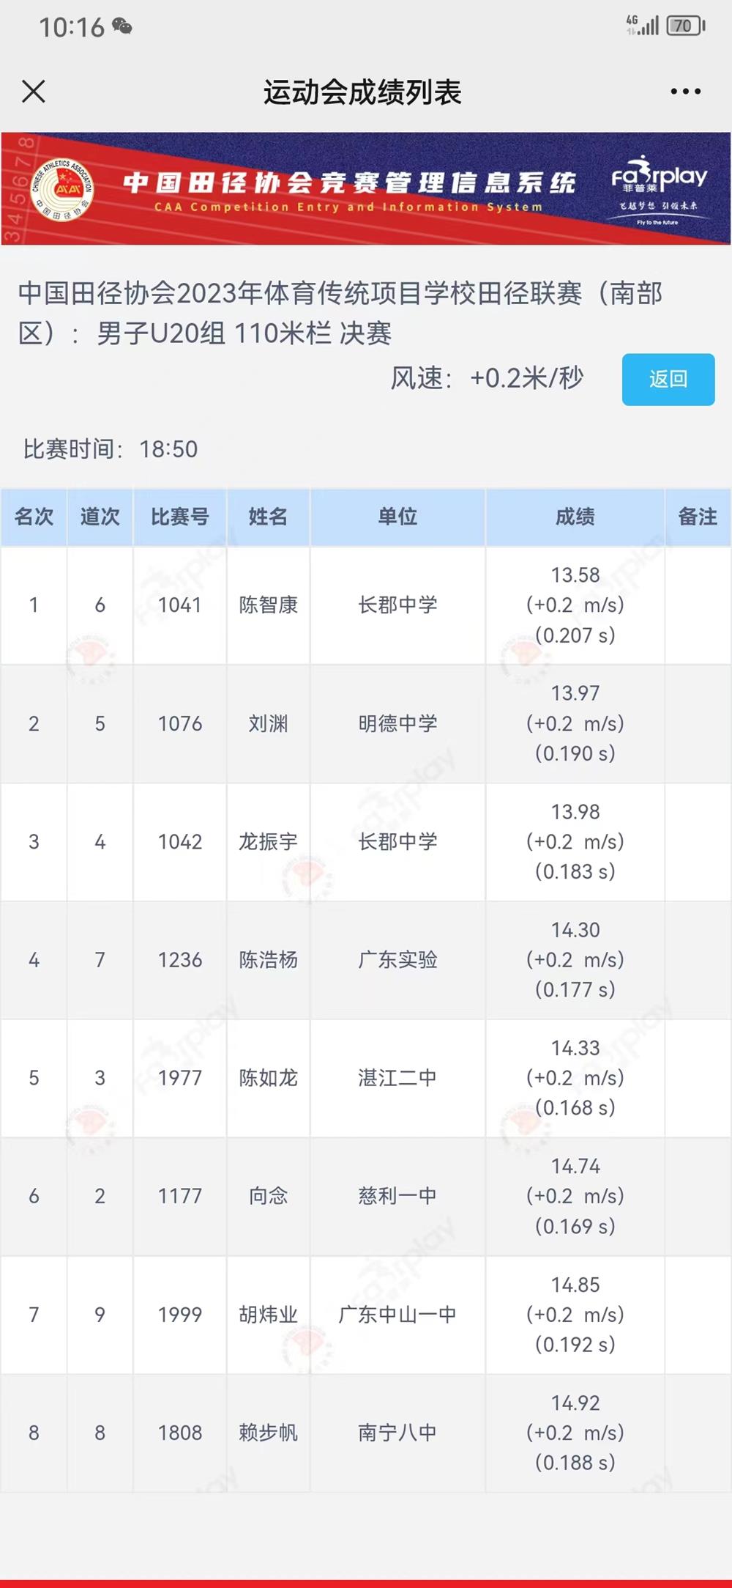Click the 备注 column header
The height and width of the screenshot is (1588, 732).
pyautogui.click(x=697, y=517)
